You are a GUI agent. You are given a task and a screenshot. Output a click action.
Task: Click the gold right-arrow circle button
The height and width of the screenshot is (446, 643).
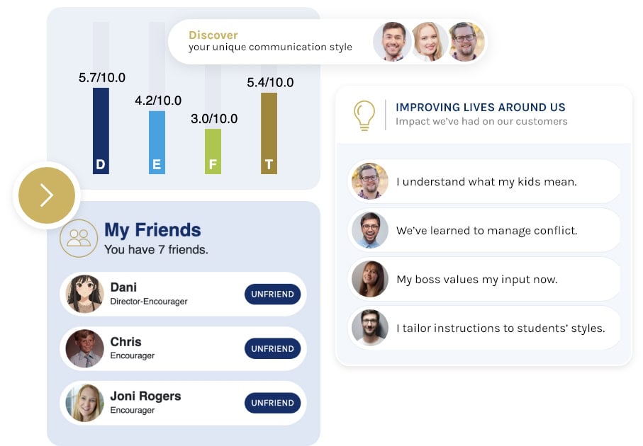pyautogui.click(x=47, y=195)
